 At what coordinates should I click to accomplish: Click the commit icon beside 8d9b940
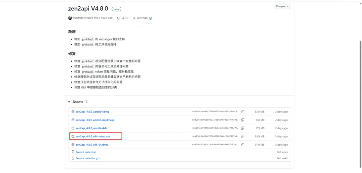pos(134,18)
